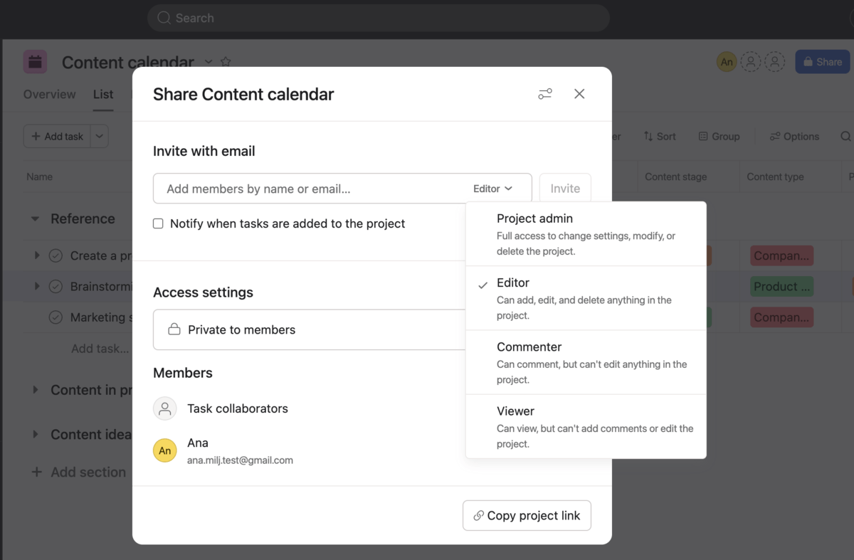The width and height of the screenshot is (854, 560).
Task: Toggle completion on the Brainstorming task
Action: point(55,286)
